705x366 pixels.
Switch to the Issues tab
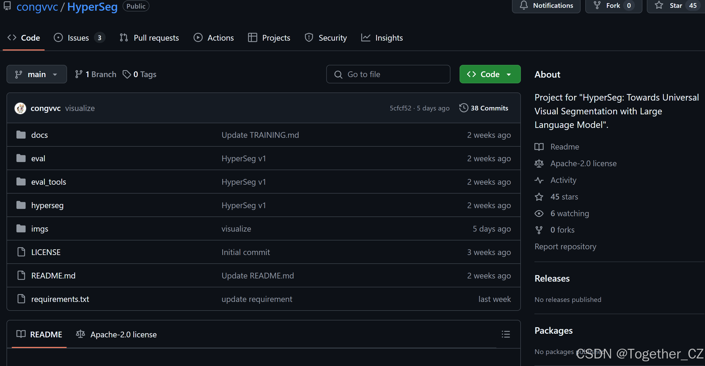pyautogui.click(x=78, y=38)
